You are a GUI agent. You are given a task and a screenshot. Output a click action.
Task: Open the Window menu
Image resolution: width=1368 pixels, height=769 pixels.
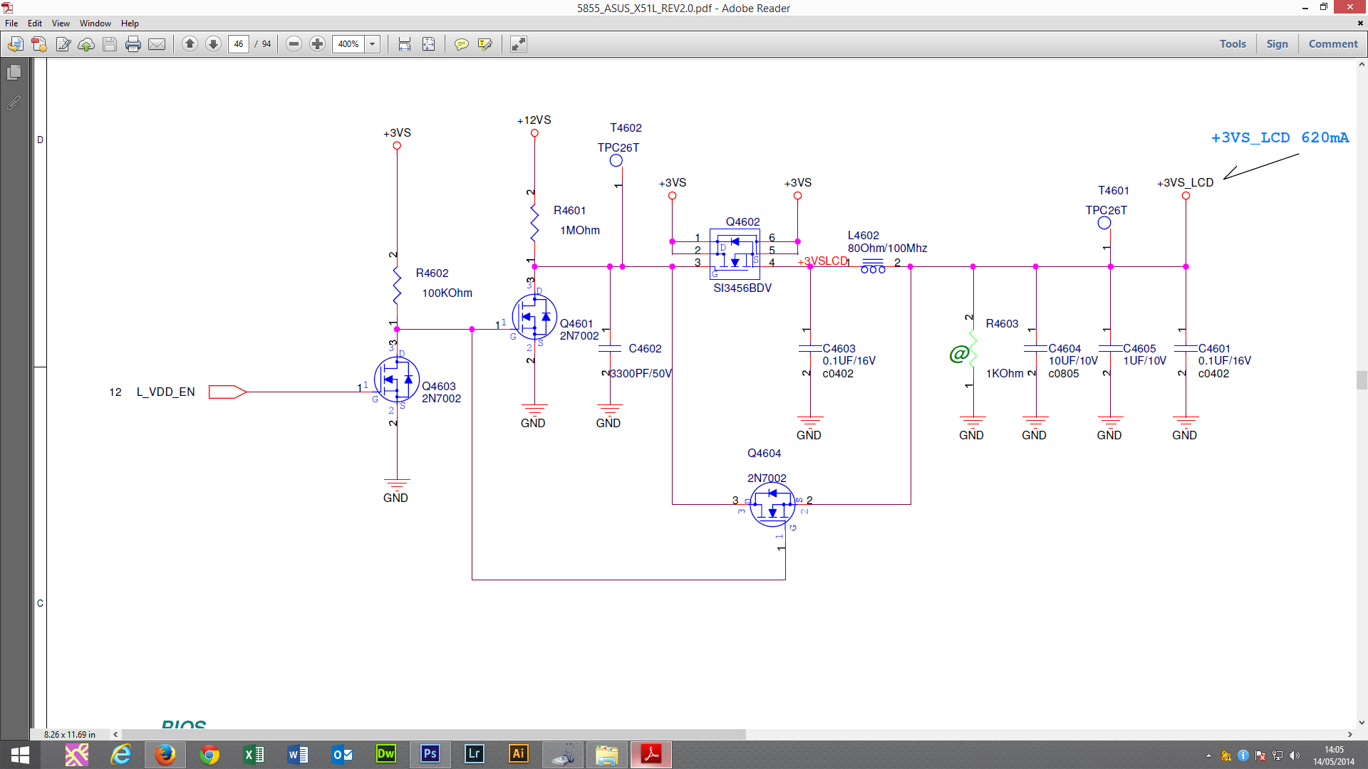tap(95, 23)
